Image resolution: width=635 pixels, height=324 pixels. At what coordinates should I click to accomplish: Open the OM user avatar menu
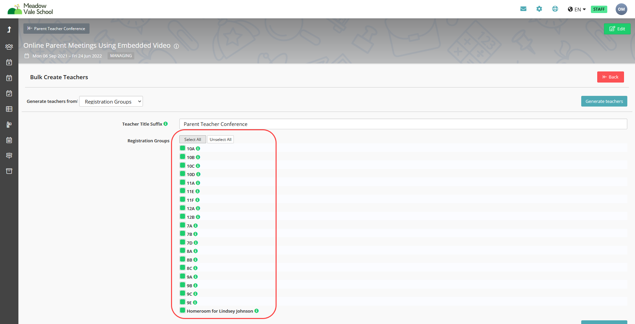[x=621, y=9]
